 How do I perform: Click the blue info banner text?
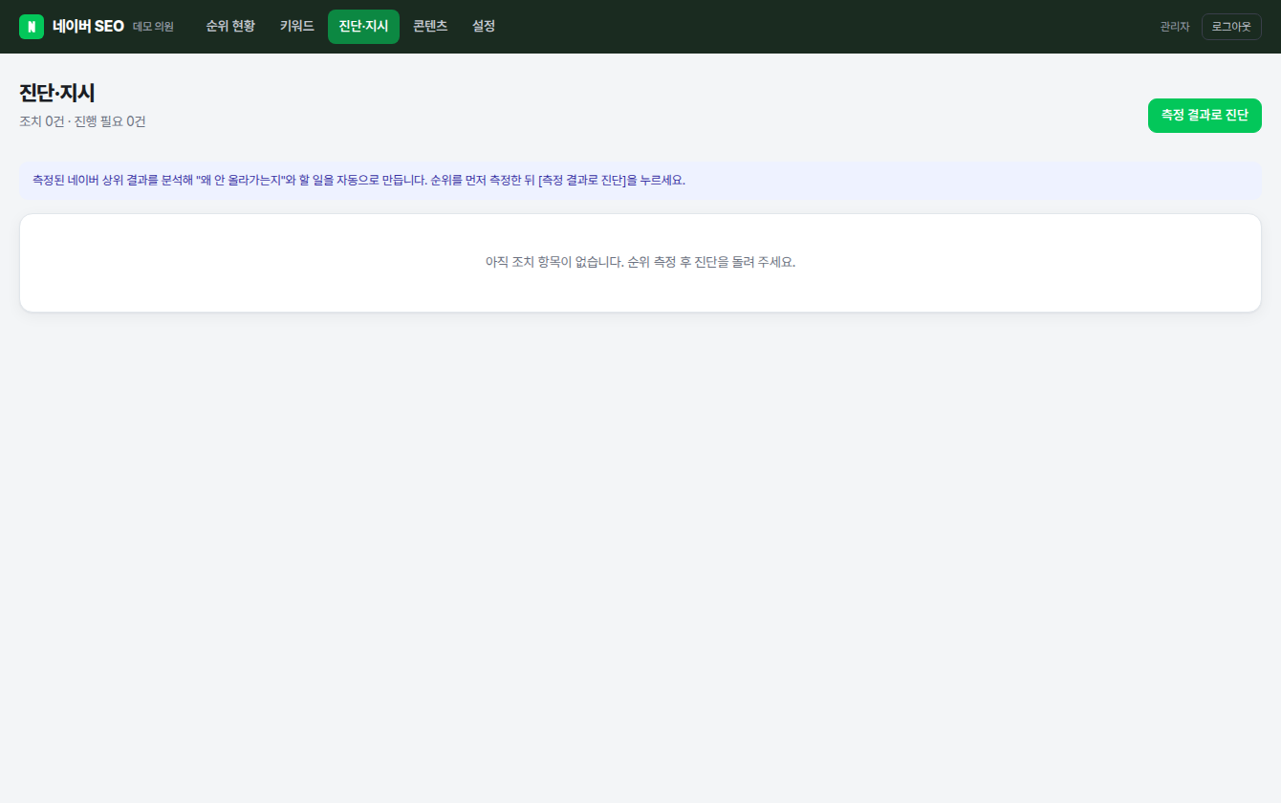click(x=358, y=181)
